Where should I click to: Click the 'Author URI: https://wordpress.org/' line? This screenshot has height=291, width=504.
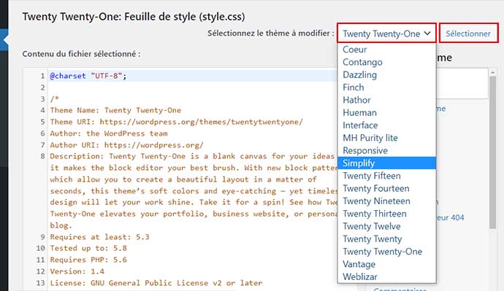pos(126,145)
